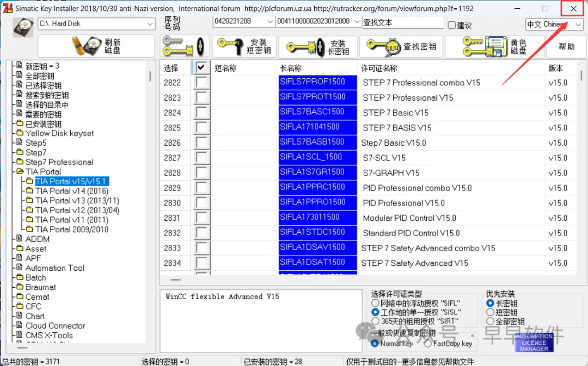Select TIA Portal 2009/2010 folder
Image resolution: width=588 pixels, height=366 pixels.
(72, 229)
